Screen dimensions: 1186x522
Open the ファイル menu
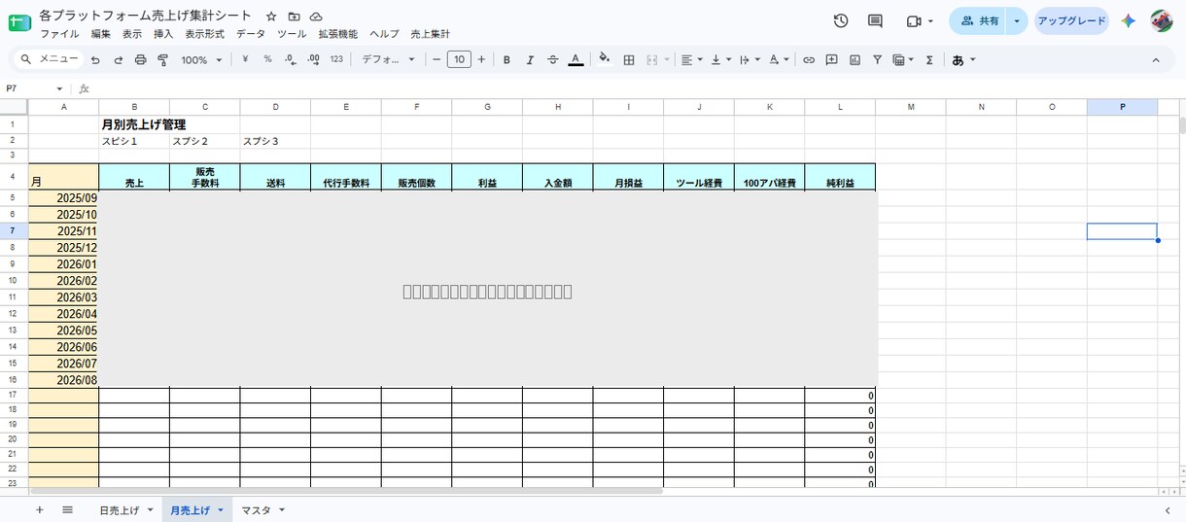pyautogui.click(x=59, y=34)
